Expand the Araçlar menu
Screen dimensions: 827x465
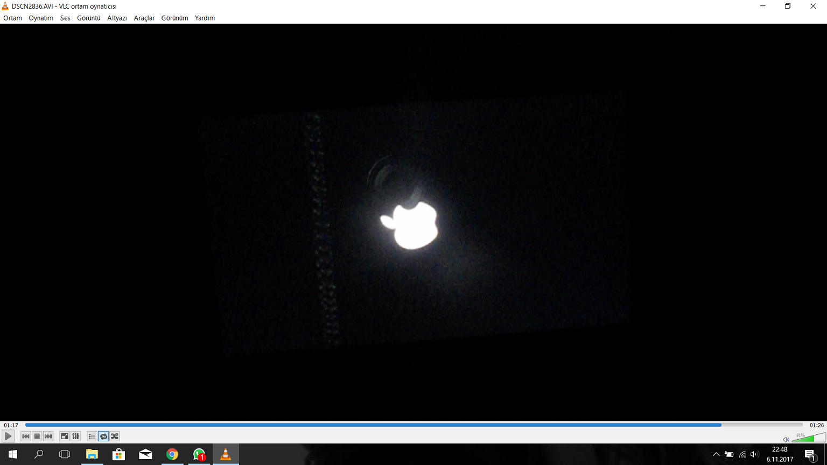(x=144, y=18)
